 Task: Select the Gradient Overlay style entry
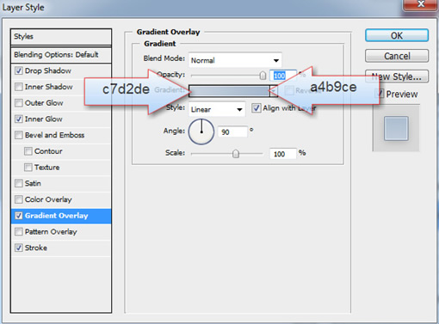click(61, 216)
